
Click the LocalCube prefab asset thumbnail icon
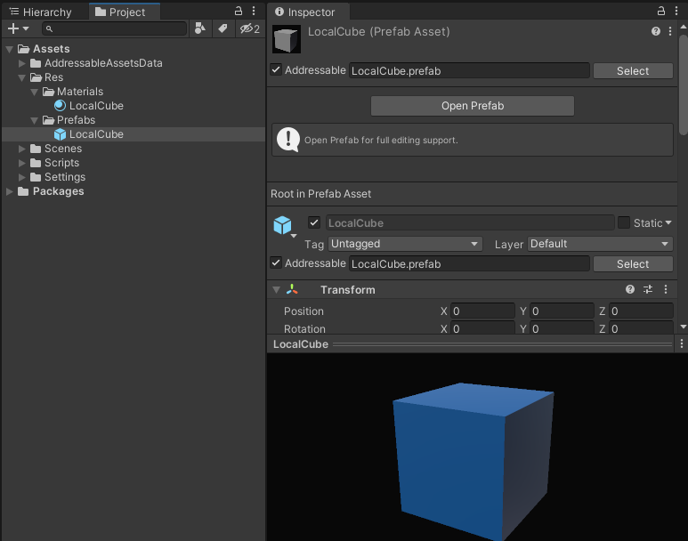[287, 39]
